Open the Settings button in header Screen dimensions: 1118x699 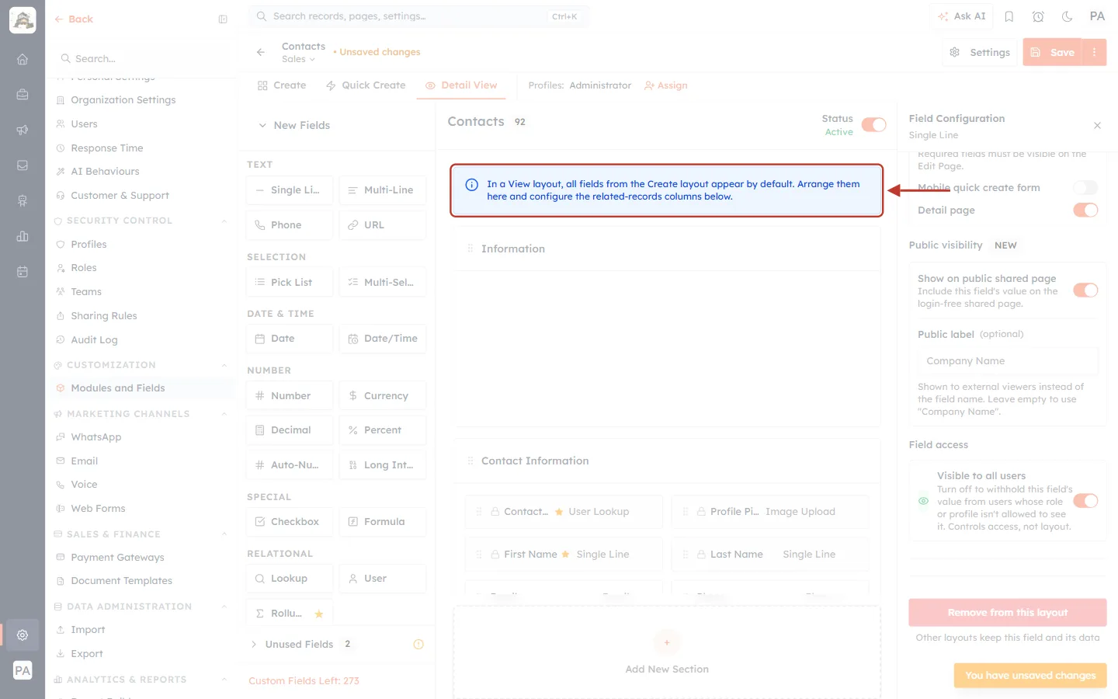coord(980,52)
